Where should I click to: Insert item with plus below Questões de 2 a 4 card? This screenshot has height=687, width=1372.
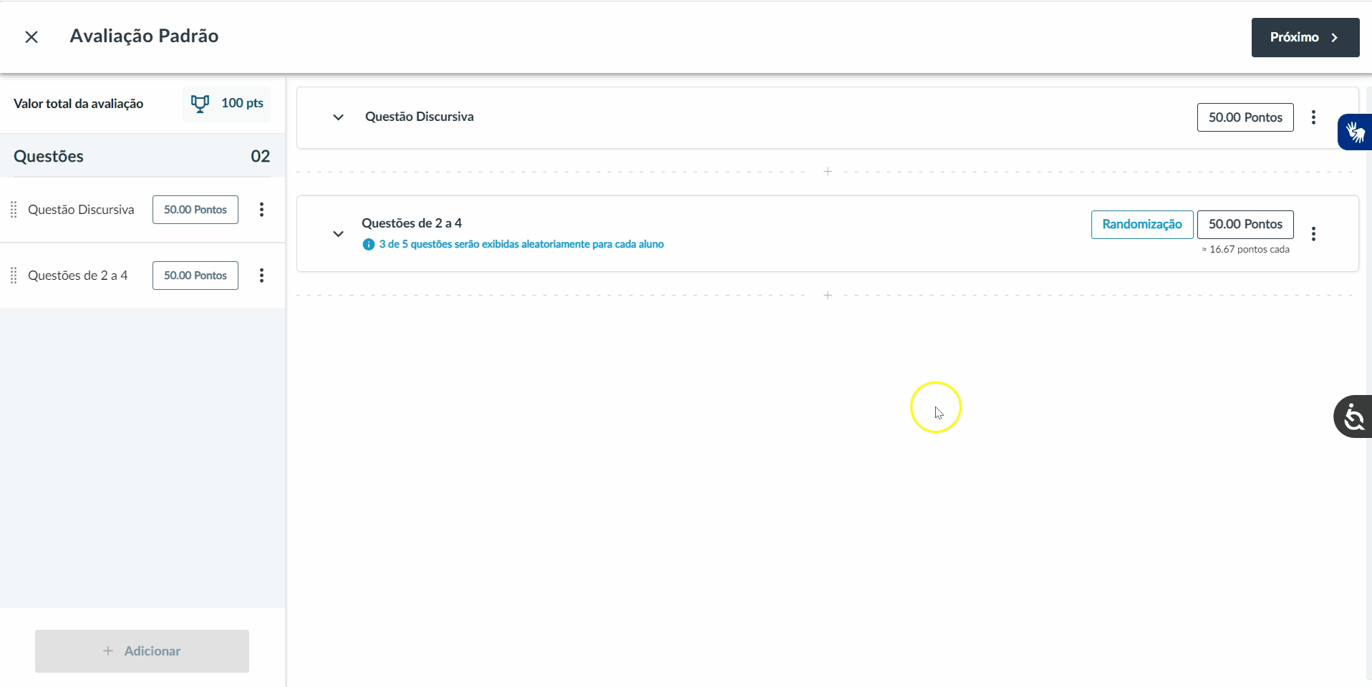pyautogui.click(x=828, y=296)
